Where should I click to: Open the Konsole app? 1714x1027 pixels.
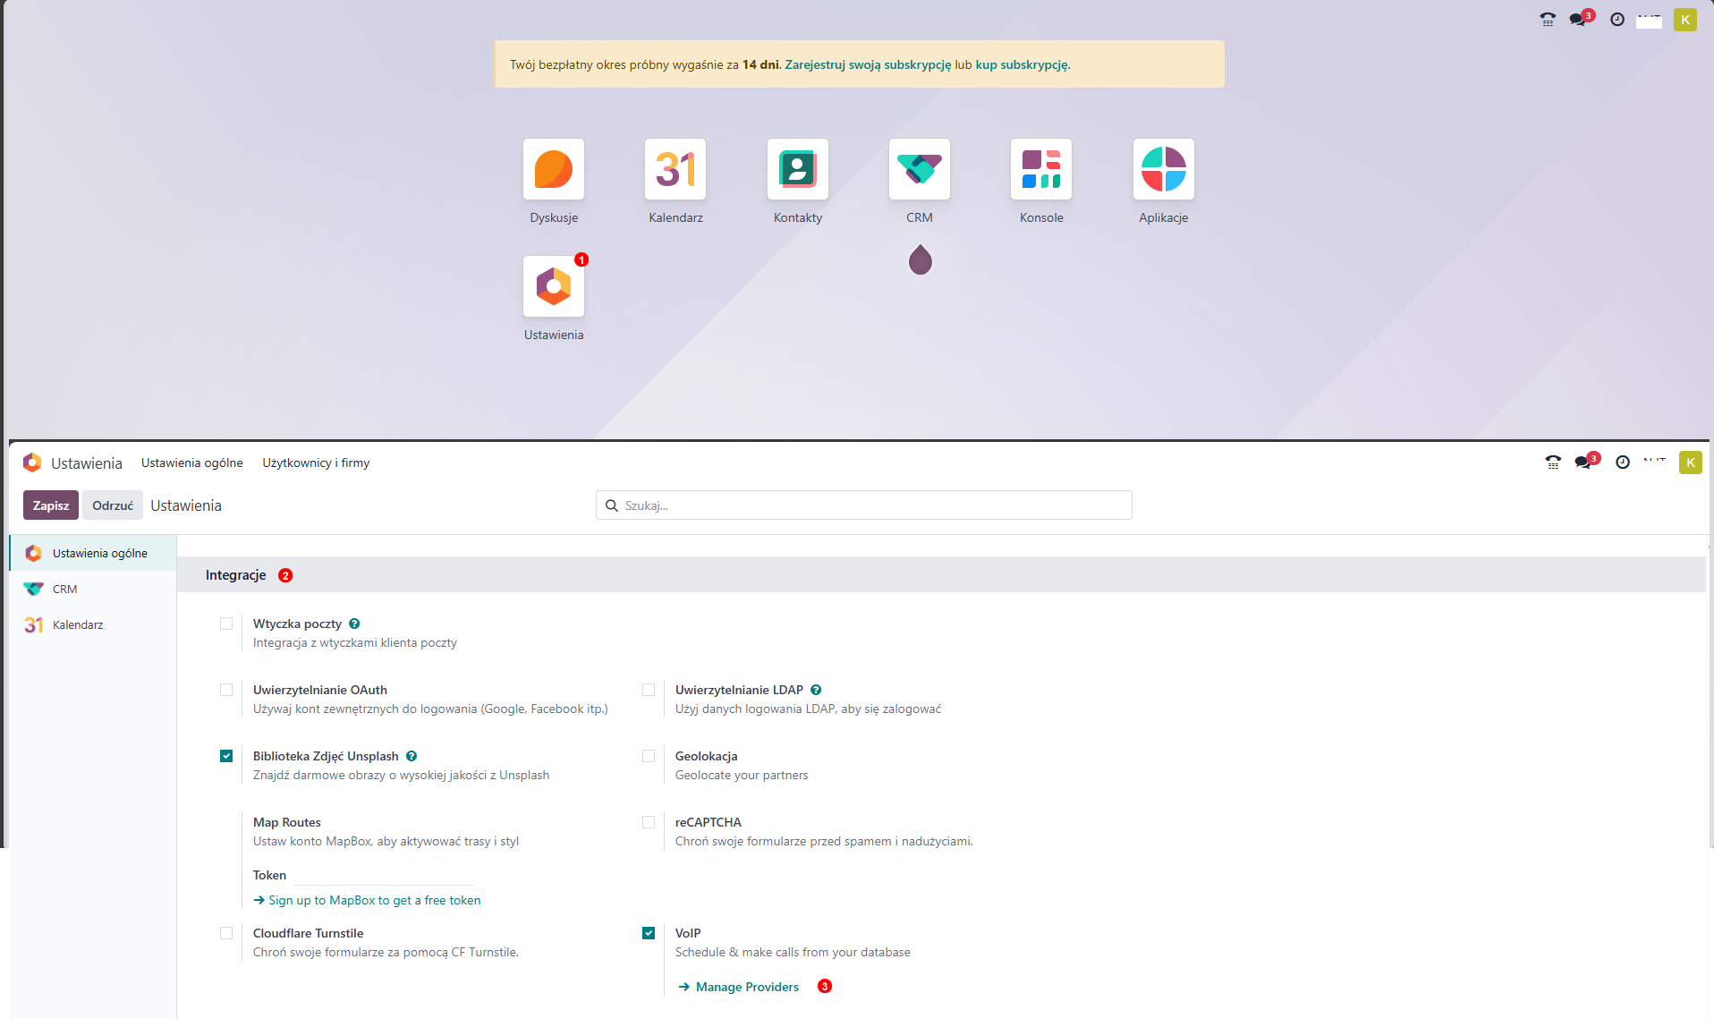pyautogui.click(x=1040, y=170)
